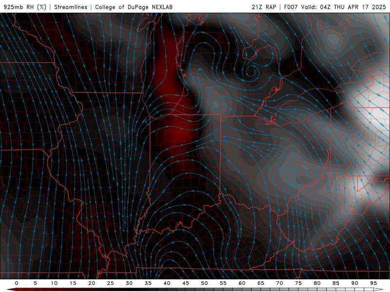Click the 'F007' forecast hour text
This screenshot has width=390, height=292.
(x=291, y=7)
